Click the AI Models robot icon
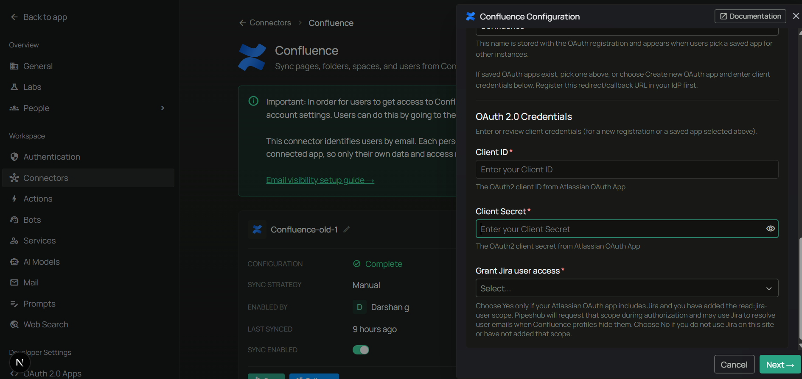The width and height of the screenshot is (802, 379). (14, 262)
